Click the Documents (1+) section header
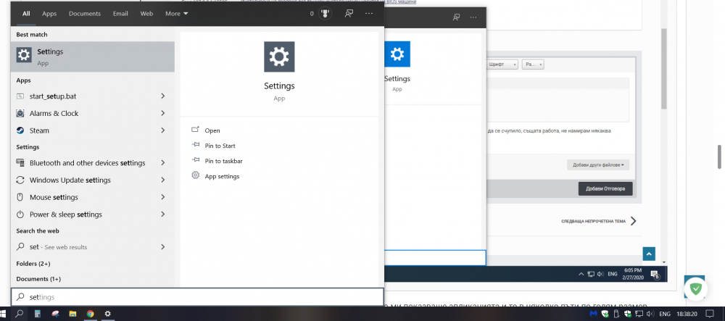 pos(38,279)
